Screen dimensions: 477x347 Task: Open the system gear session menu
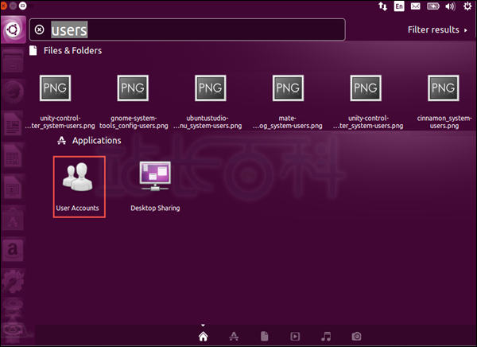(x=467, y=6)
